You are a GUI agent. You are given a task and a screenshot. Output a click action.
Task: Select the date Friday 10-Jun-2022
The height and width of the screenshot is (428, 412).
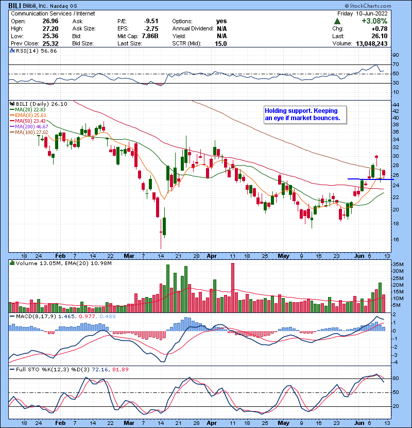[362, 13]
